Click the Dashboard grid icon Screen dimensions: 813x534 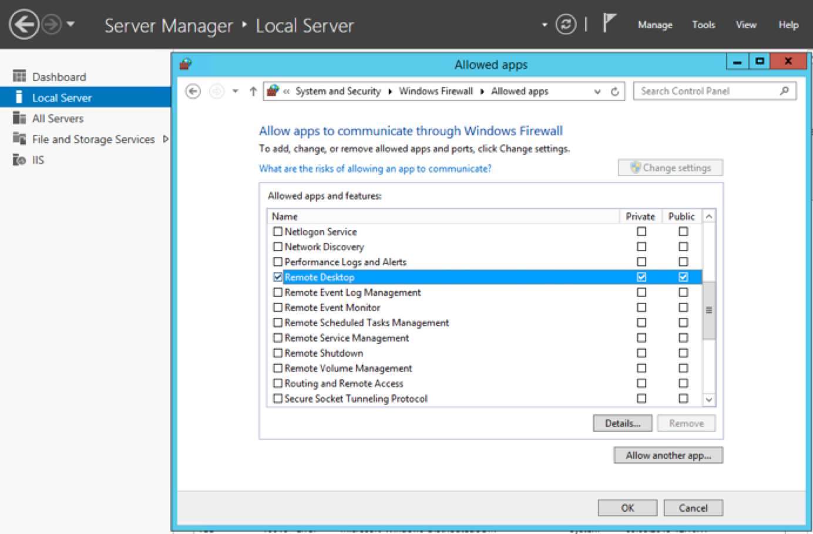[x=19, y=76]
